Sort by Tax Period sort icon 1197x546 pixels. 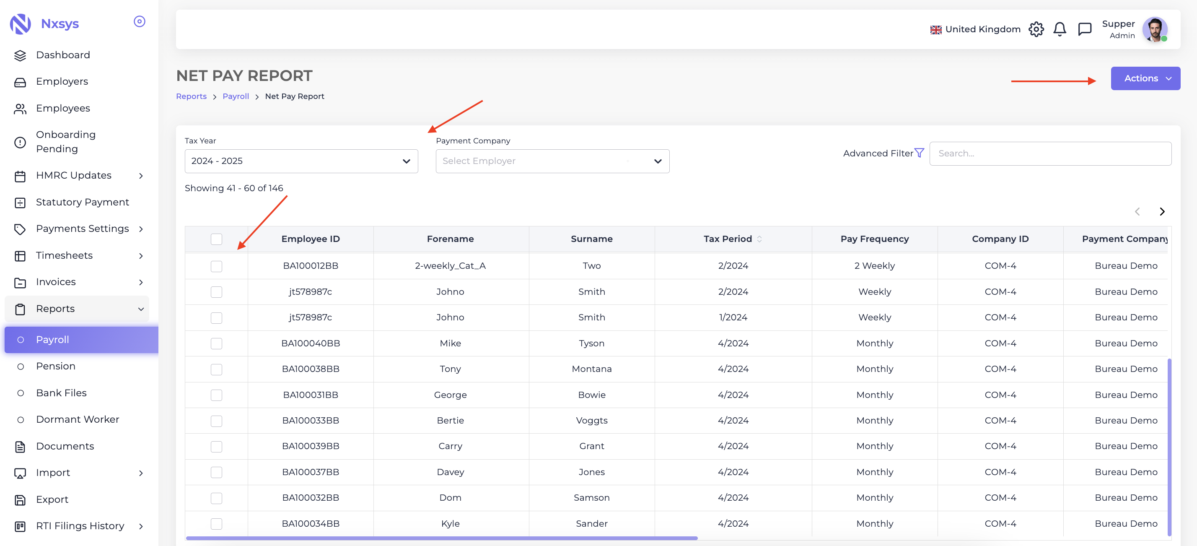pos(759,239)
